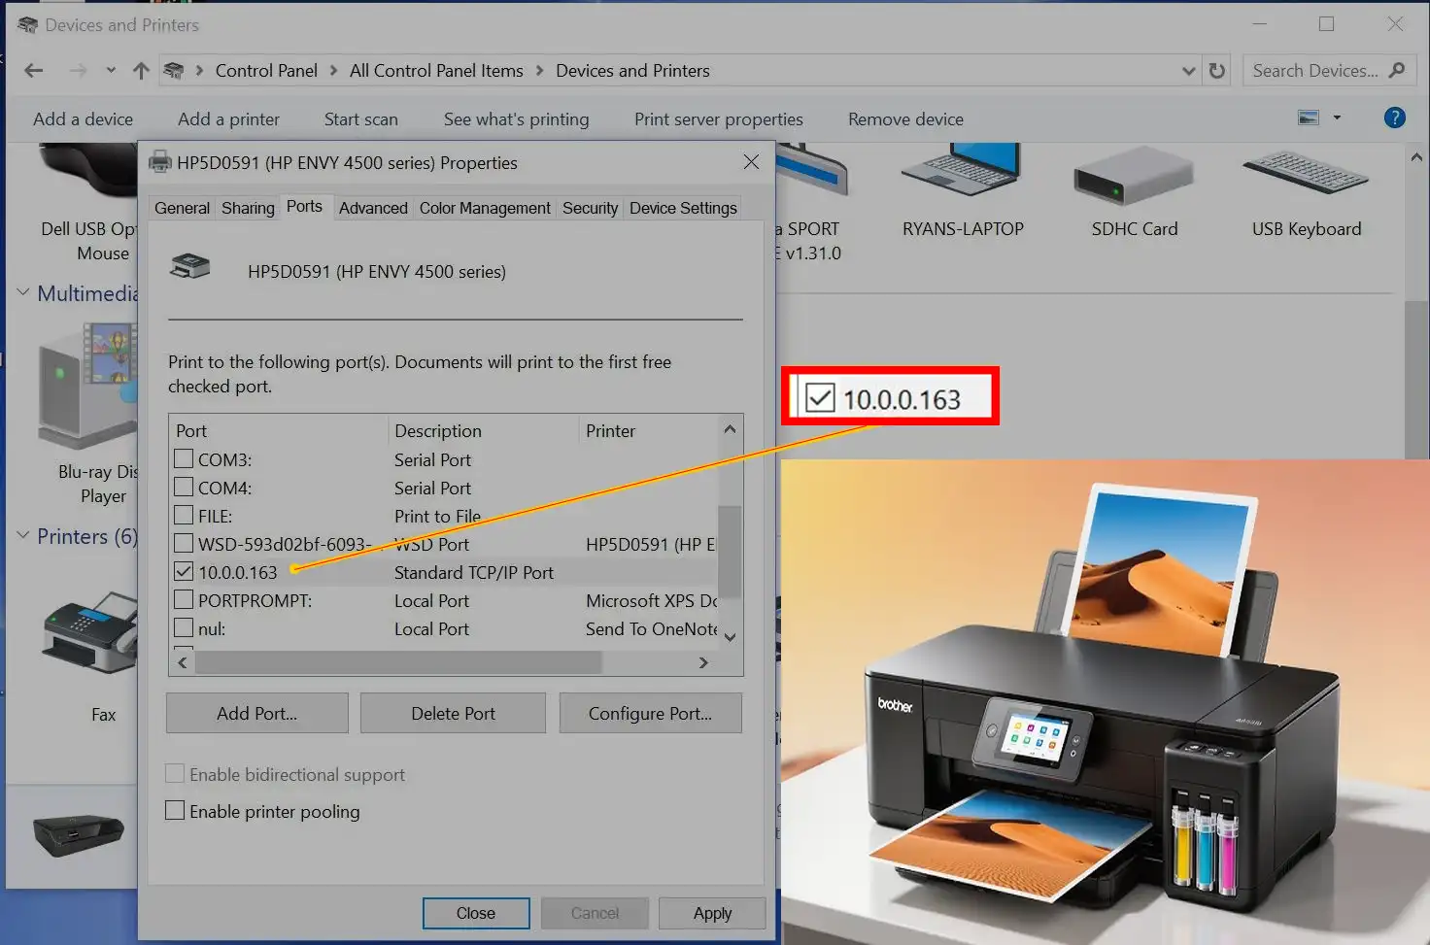Click All Control Panel Items breadcrumb

pyautogui.click(x=436, y=71)
